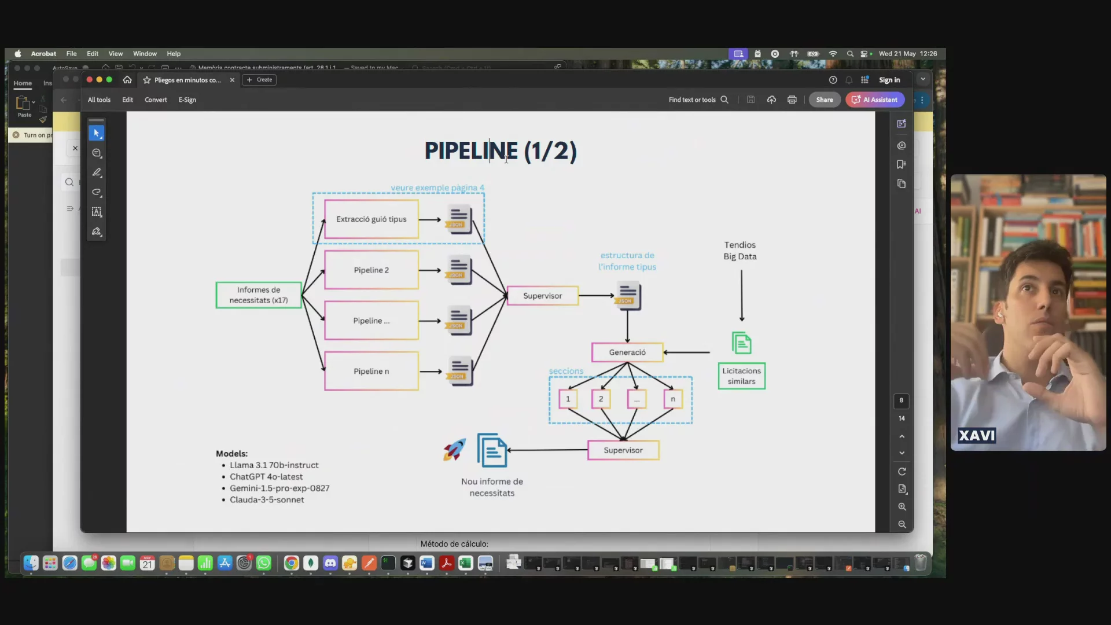Image resolution: width=1111 pixels, height=625 pixels.
Task: Open the Acrobat application menu
Action: tap(43, 53)
